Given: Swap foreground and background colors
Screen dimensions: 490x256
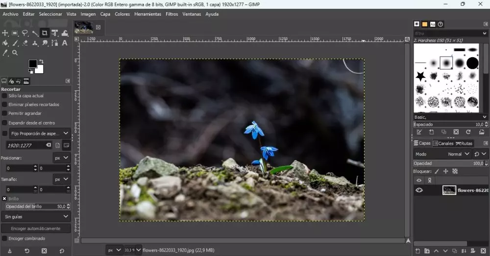Looking at the screenshot, I should tap(41, 62).
